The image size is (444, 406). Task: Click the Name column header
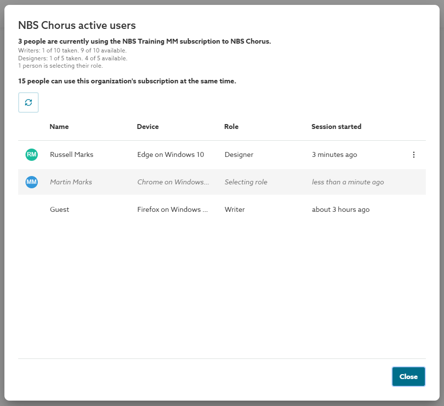point(59,127)
